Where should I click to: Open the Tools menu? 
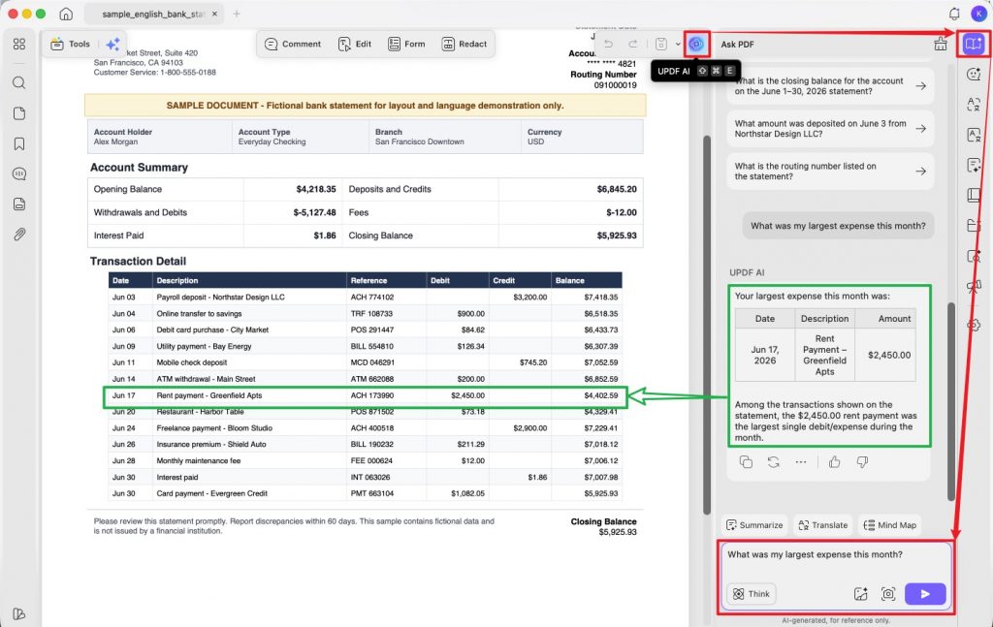70,45
